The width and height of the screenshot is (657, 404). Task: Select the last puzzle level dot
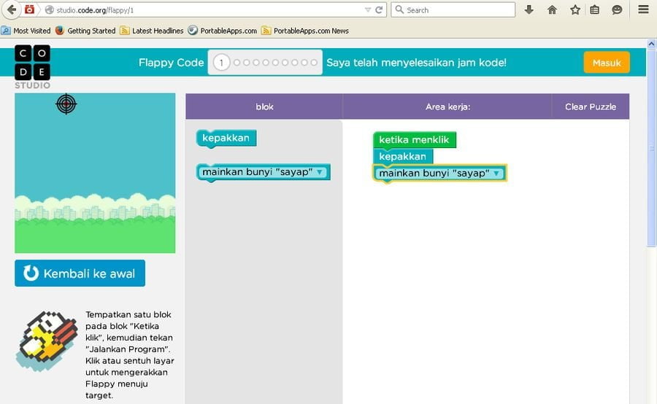tap(314, 63)
